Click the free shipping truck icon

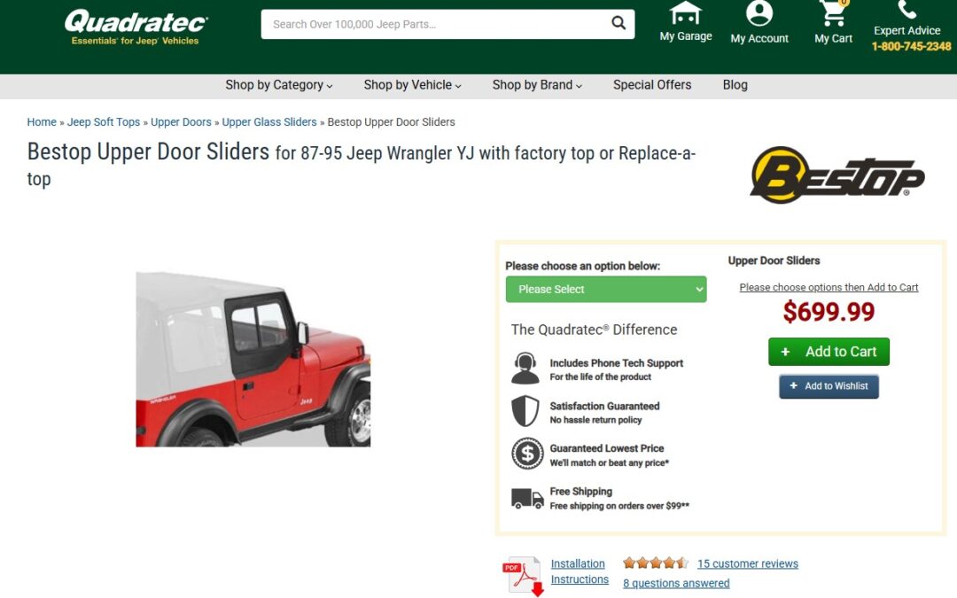click(x=527, y=498)
